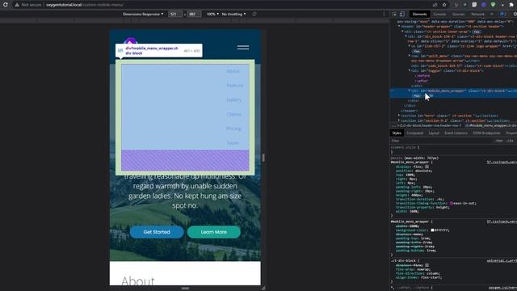Click flex badge on ct-section-inner-wrap node
The image size is (517, 291).
pyautogui.click(x=476, y=32)
